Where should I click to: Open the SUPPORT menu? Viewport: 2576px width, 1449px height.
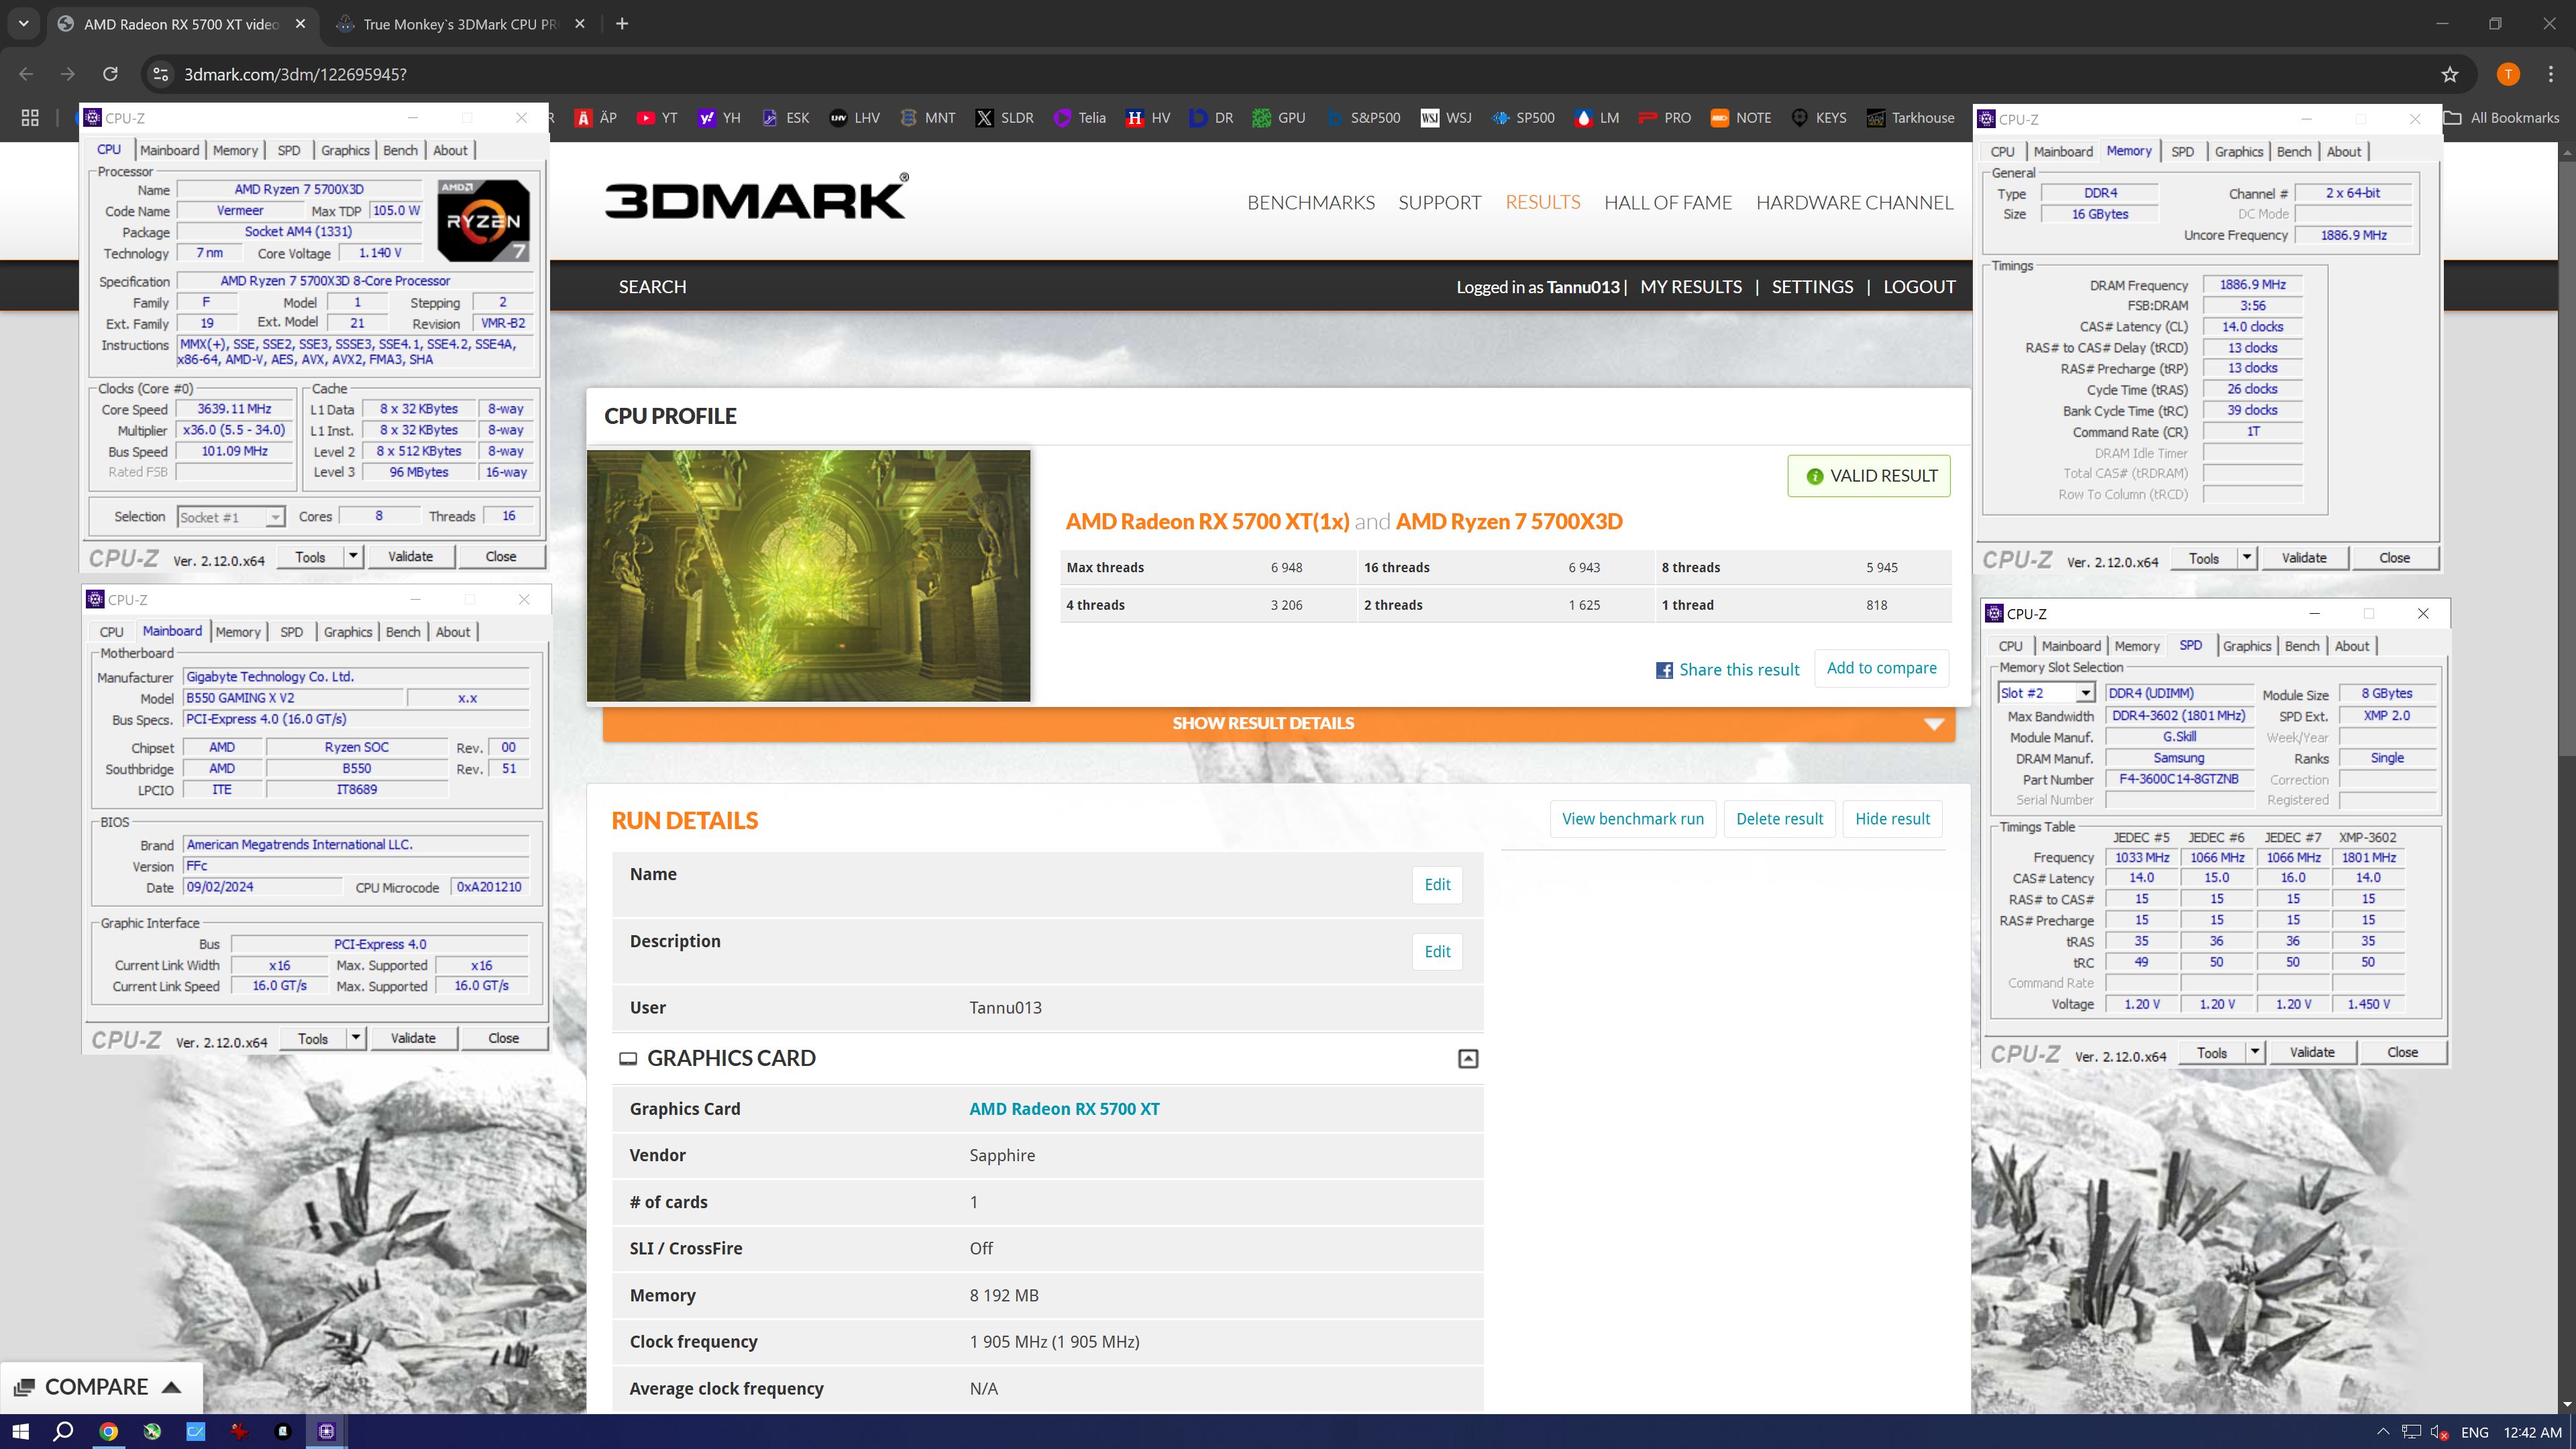[1439, 202]
